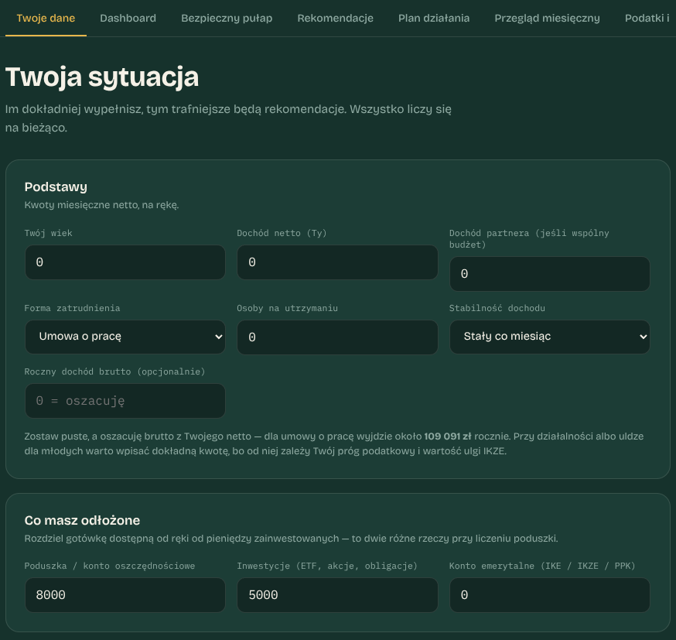Click the Kwoty miesięczne netto subtitle
The width and height of the screenshot is (676, 640).
click(102, 205)
